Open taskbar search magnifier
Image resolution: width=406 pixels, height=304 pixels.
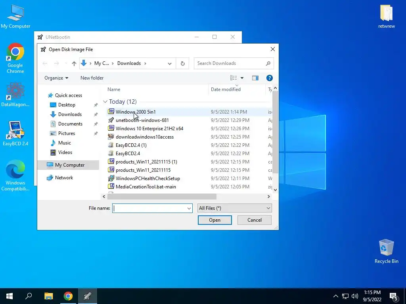tap(29, 296)
